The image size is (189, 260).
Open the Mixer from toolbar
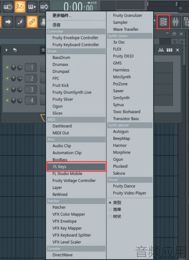click(x=176, y=22)
